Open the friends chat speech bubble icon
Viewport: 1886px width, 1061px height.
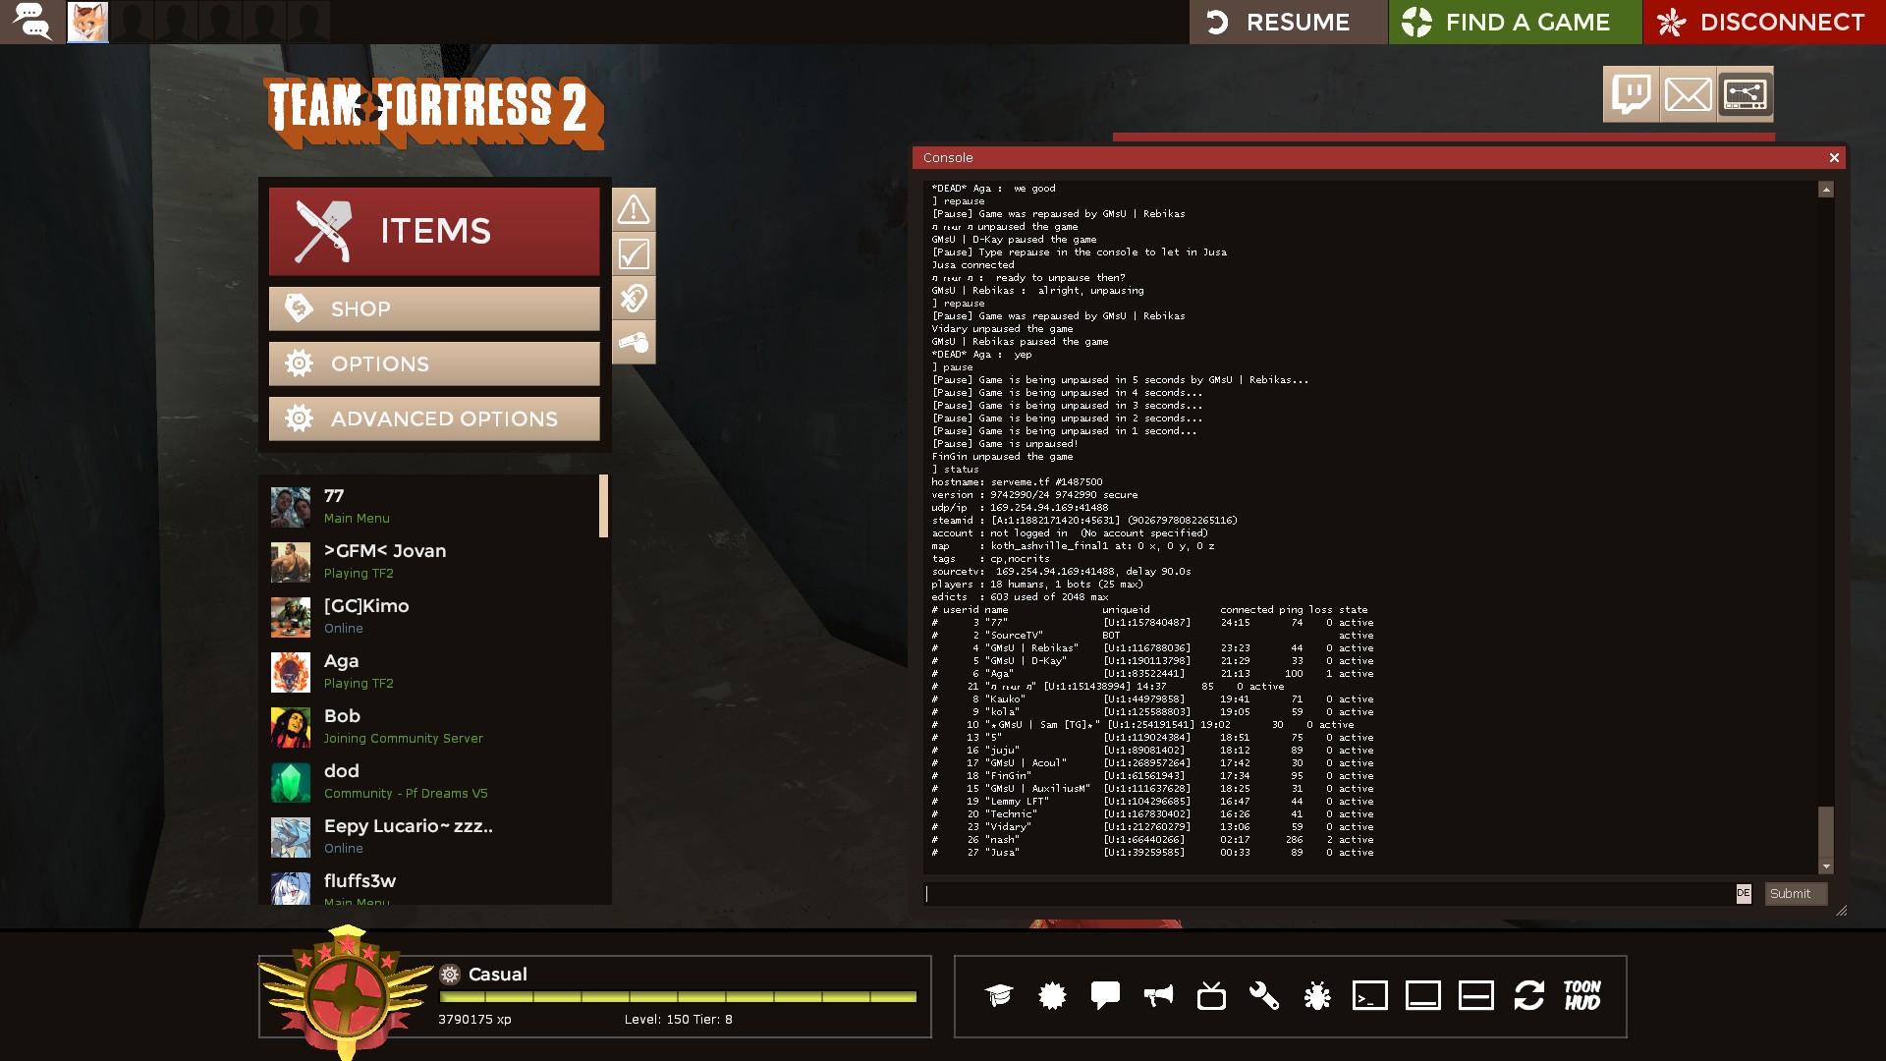point(32,22)
